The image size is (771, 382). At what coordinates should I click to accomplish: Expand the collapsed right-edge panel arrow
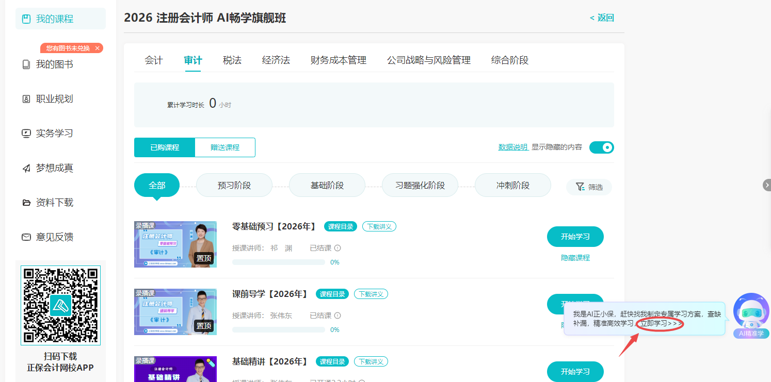(766, 184)
